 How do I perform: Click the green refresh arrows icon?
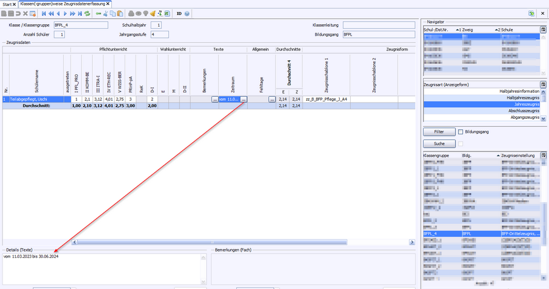click(x=88, y=13)
